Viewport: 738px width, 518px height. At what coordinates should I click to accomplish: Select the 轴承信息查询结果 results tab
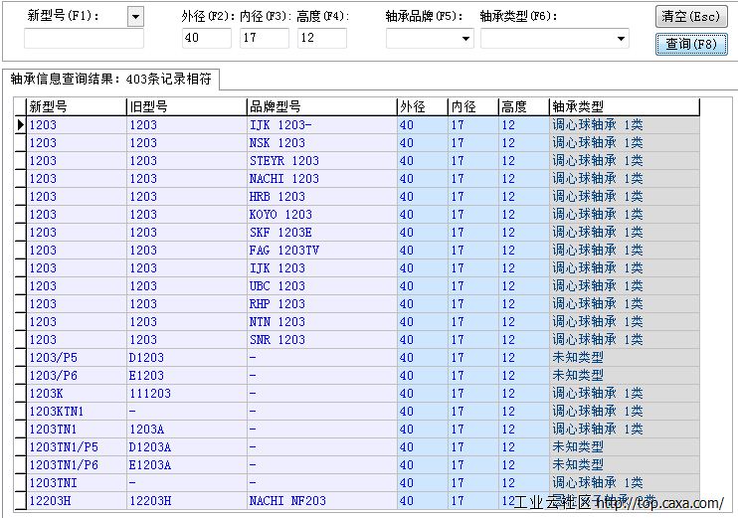pos(111,79)
